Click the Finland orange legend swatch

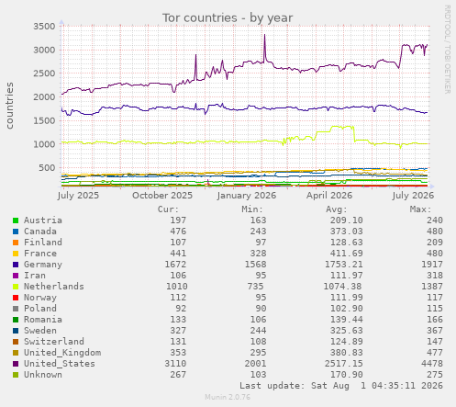pos(16,243)
